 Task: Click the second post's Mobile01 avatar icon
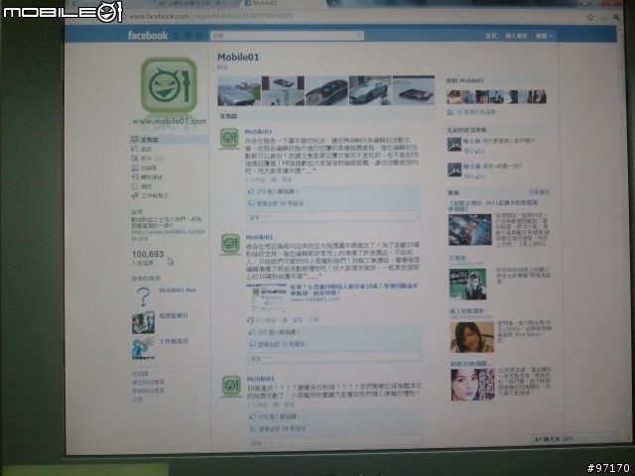[x=230, y=244]
